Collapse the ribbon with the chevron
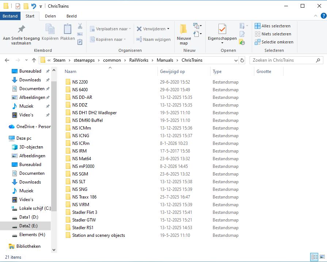 click(315, 16)
